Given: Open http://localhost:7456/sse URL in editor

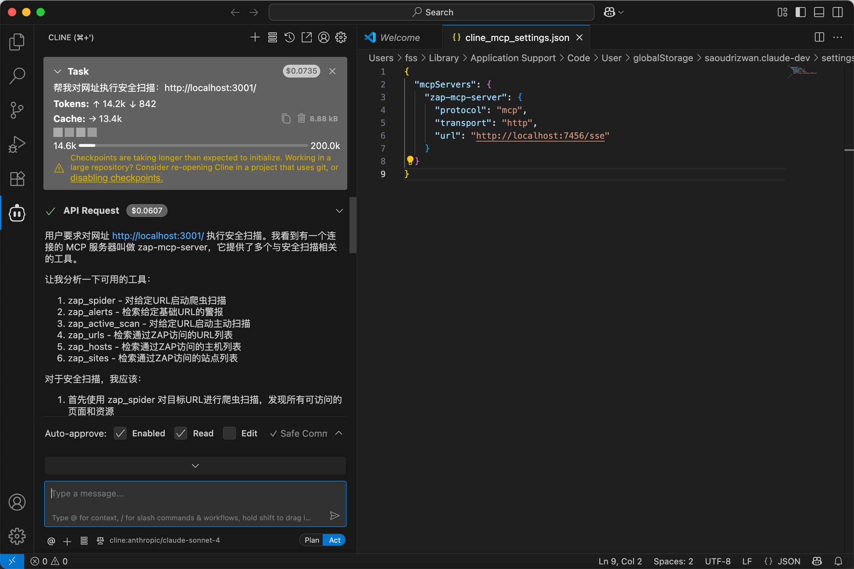Looking at the screenshot, I should [540, 136].
